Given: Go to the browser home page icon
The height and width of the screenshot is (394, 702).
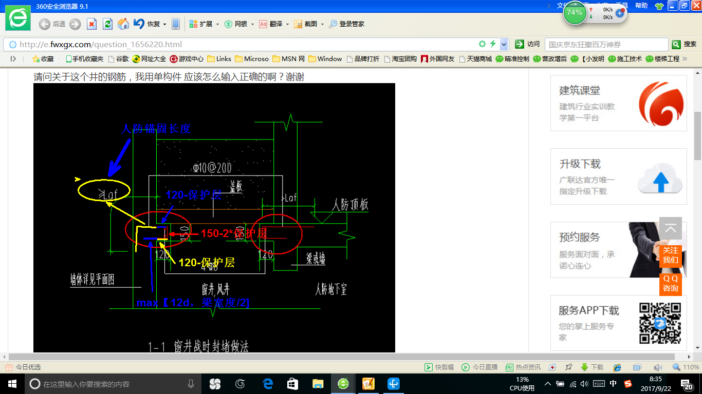Looking at the screenshot, I should click(123, 24).
